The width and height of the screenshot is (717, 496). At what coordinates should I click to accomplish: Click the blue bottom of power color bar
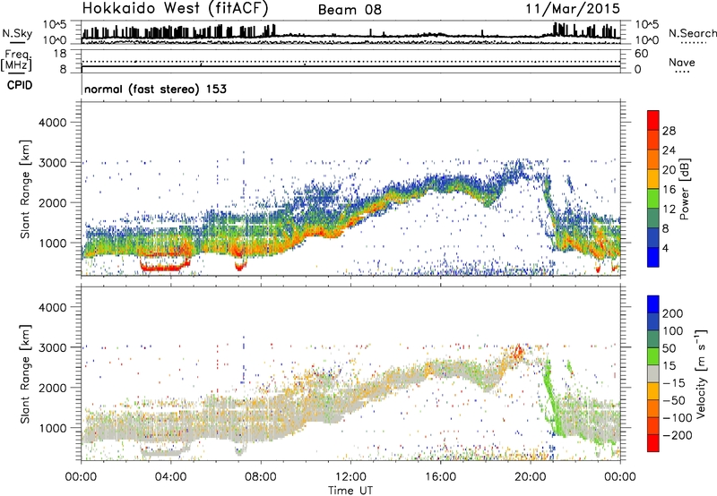(653, 257)
